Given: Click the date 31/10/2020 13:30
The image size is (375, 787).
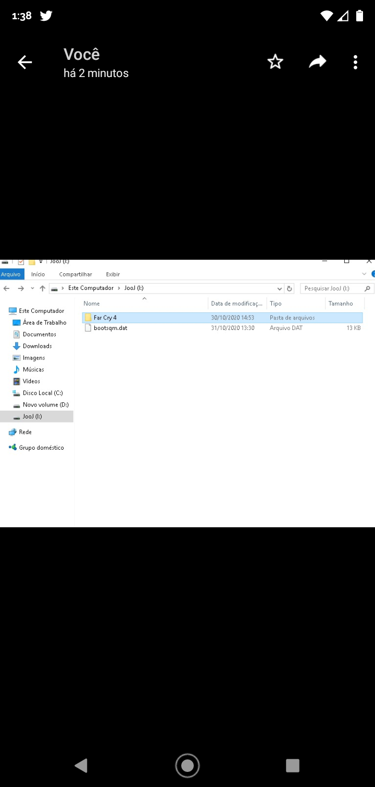Looking at the screenshot, I should point(232,328).
